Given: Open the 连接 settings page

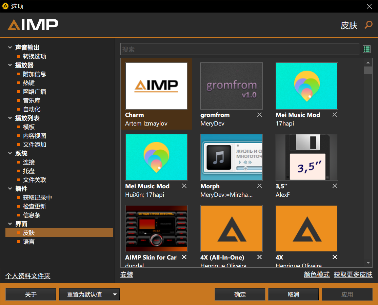Looking at the screenshot, I should pyautogui.click(x=29, y=162).
